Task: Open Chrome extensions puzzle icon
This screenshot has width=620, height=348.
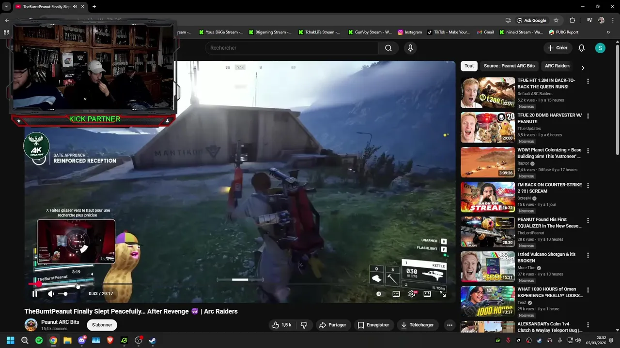Action: pos(573,20)
